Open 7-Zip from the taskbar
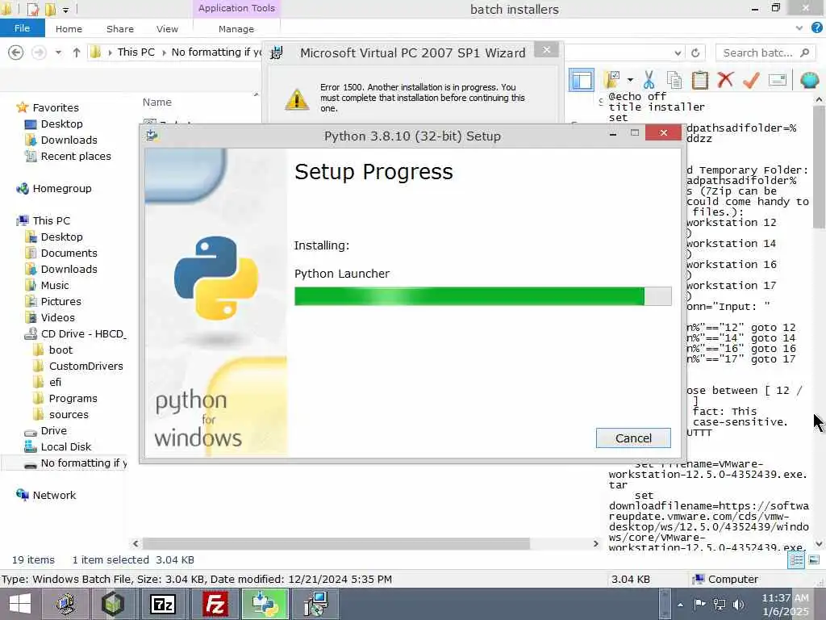Screen dimensions: 826x620 point(162,604)
